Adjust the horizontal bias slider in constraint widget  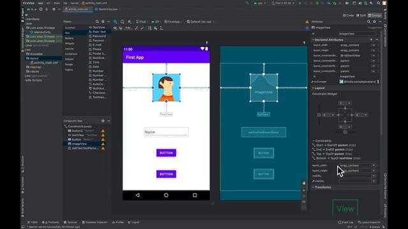[345, 132]
